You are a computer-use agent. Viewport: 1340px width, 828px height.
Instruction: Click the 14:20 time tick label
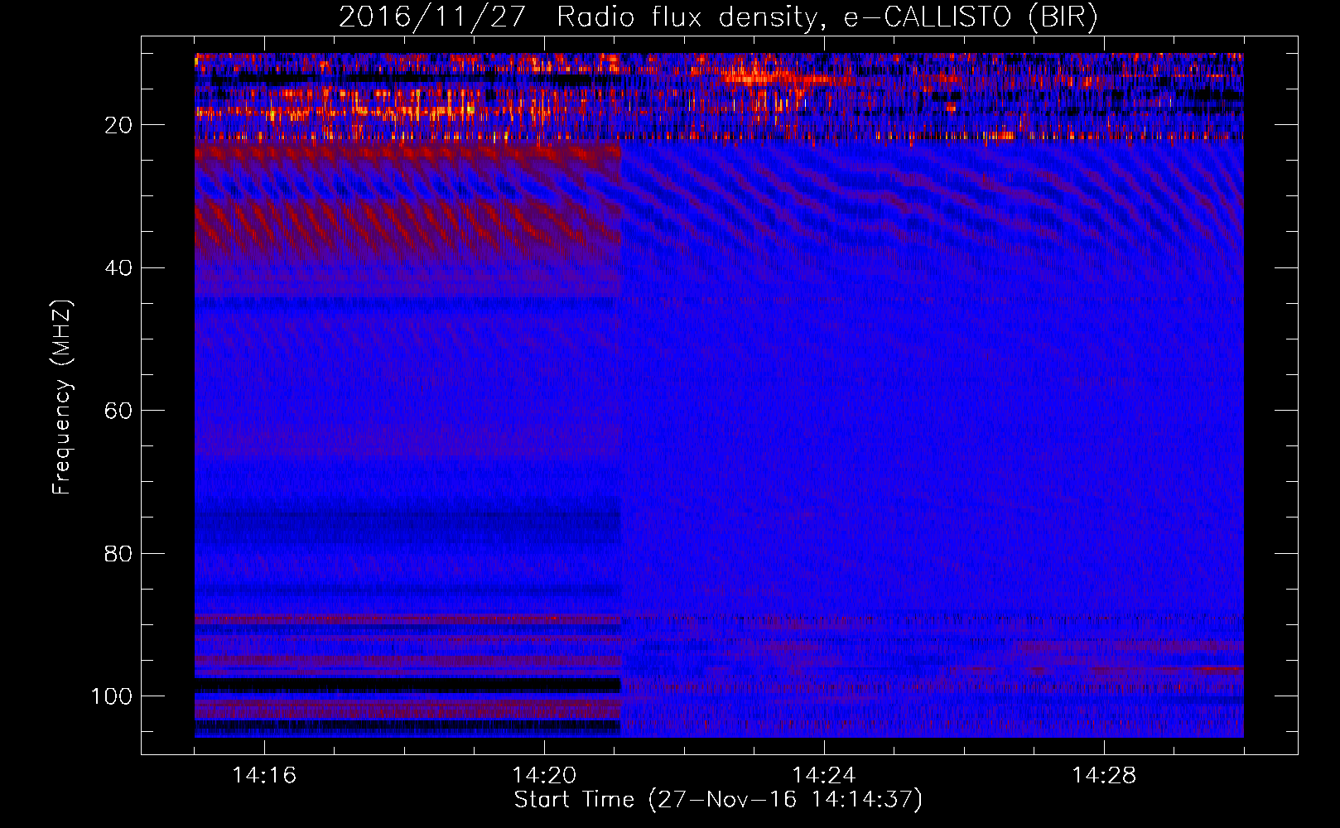tap(544, 775)
